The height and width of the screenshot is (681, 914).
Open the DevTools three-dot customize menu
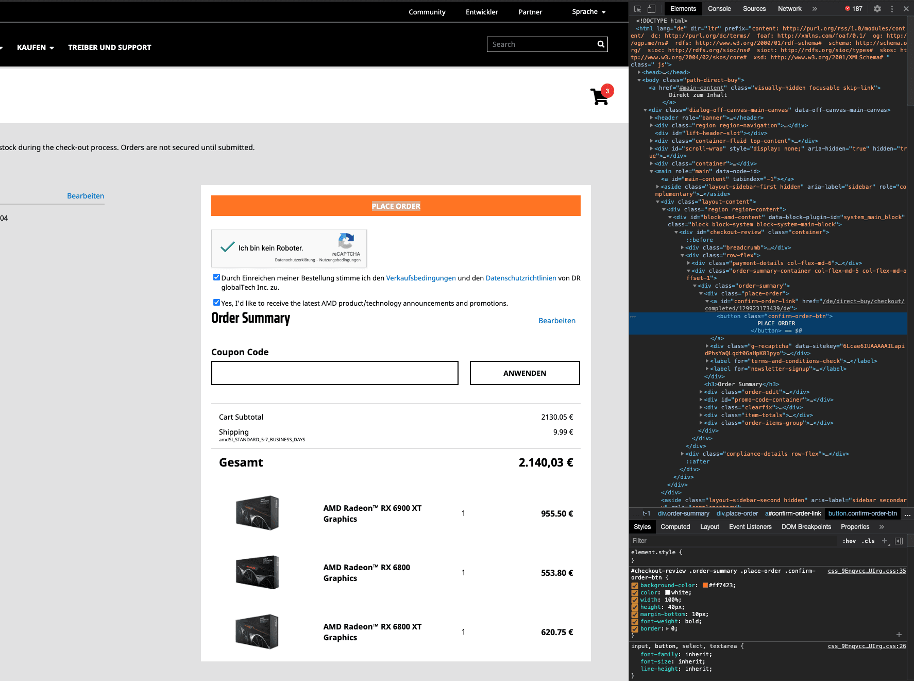tap(892, 9)
